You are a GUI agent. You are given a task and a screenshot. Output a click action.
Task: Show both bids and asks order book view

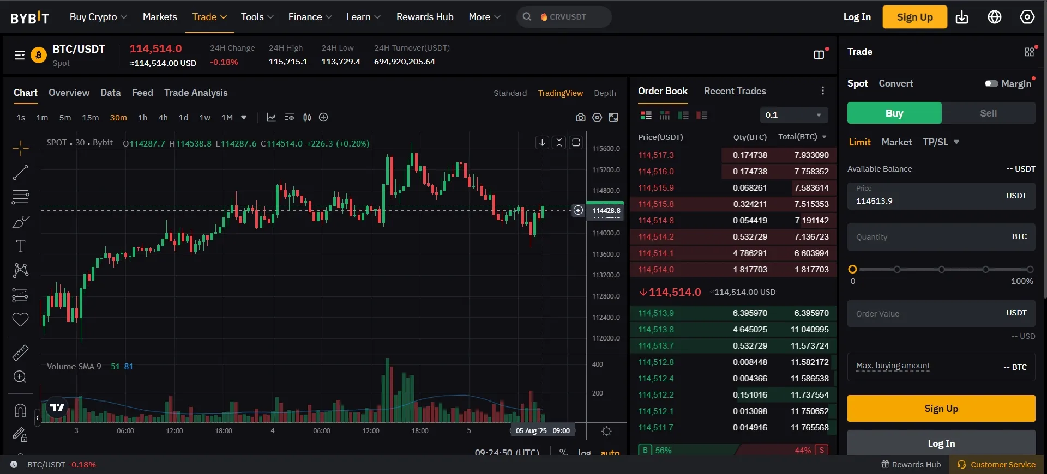point(646,115)
